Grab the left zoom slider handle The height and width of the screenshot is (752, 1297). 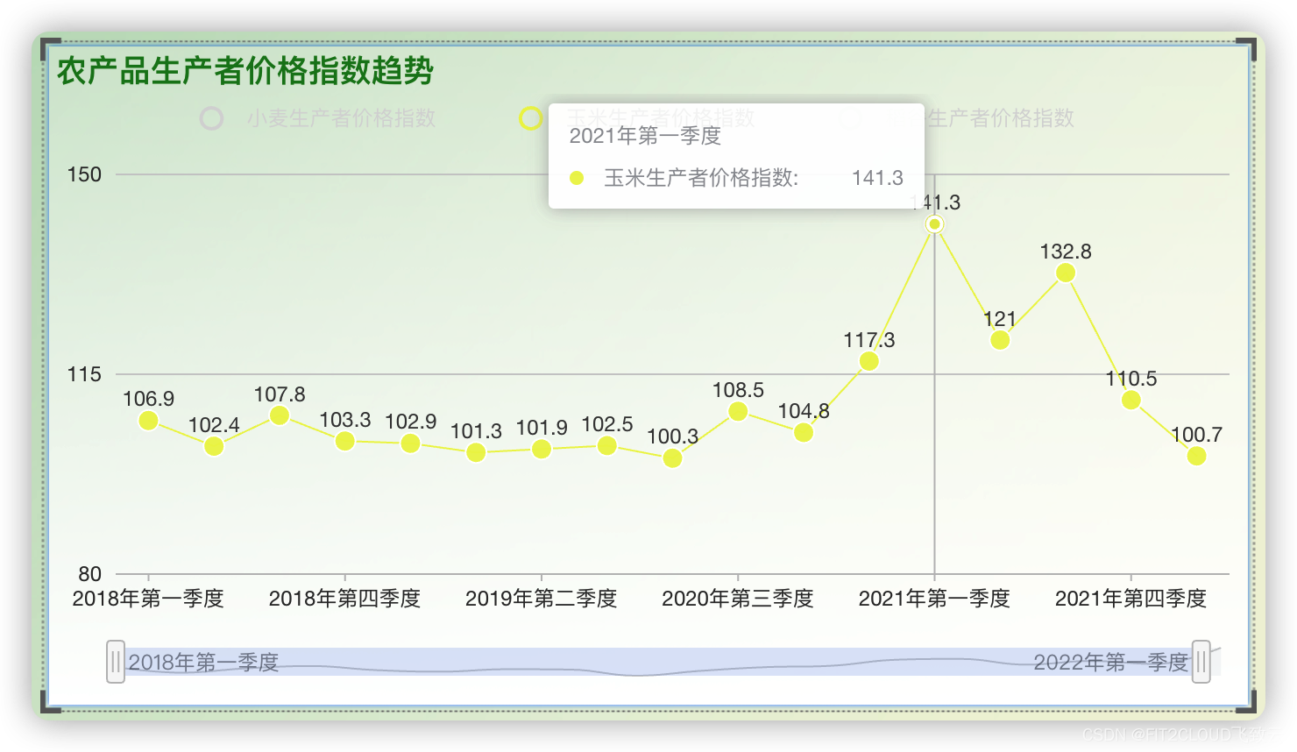click(x=116, y=662)
